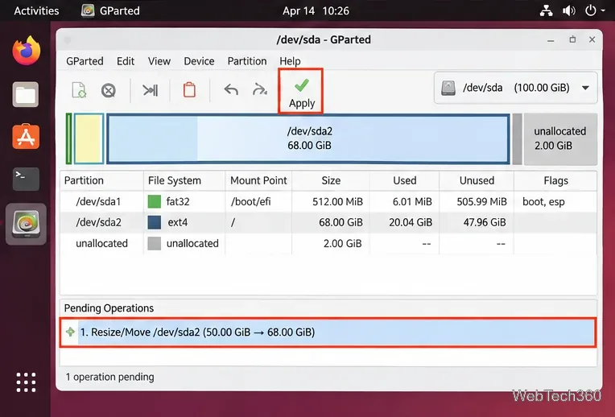
Task: Click the Delete partition toolbar icon
Action: click(x=108, y=91)
